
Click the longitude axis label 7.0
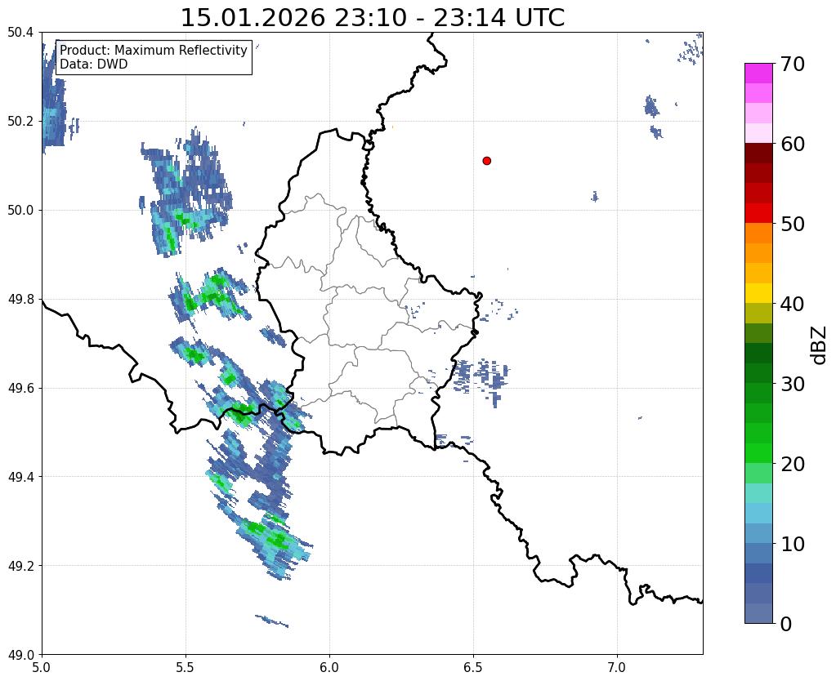pyautogui.click(x=618, y=667)
